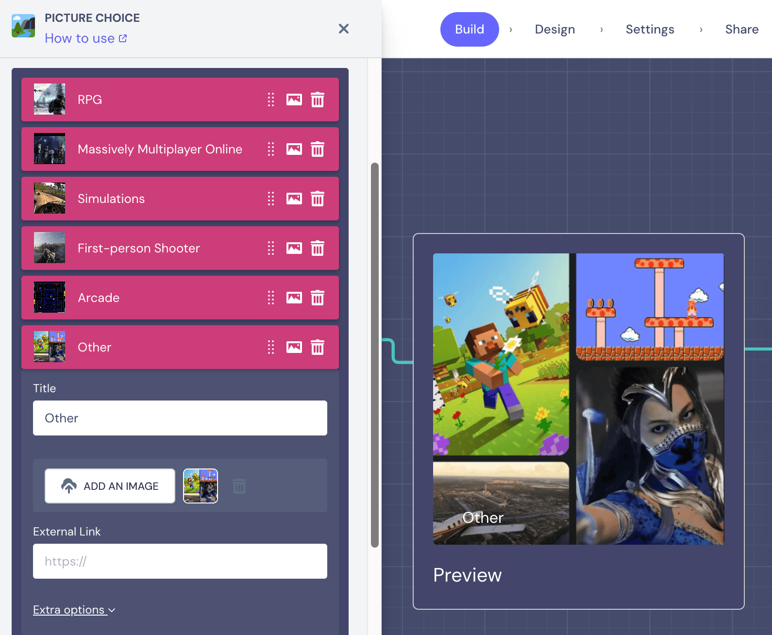Click the Title input field

tap(180, 418)
